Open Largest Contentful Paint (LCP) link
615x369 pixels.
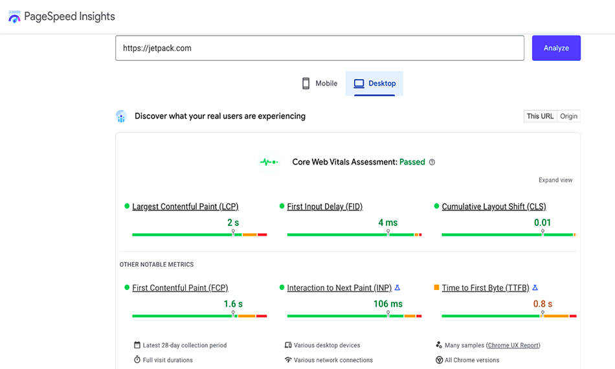click(185, 207)
